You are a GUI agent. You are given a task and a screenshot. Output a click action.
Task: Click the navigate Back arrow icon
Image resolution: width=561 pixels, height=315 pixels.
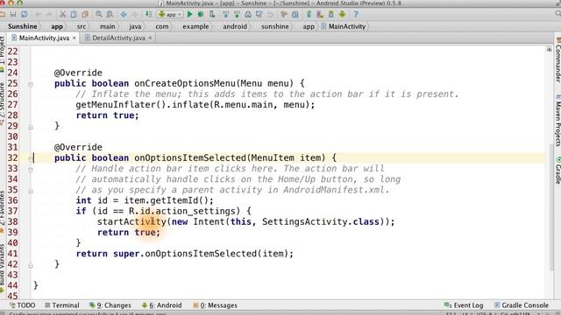(x=124, y=14)
